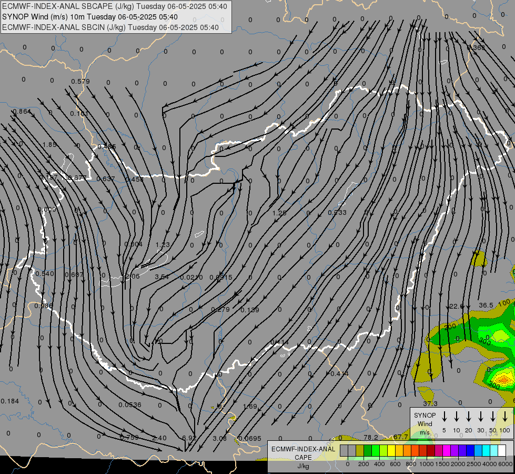Click the 400 tick label on the CAPE scale
Image resolution: width=515 pixels, height=474 pixels.
(379, 464)
